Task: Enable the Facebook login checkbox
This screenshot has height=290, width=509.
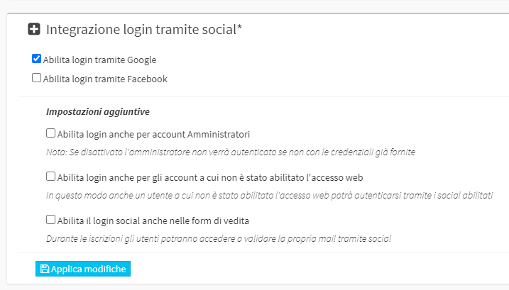Action: [36, 78]
